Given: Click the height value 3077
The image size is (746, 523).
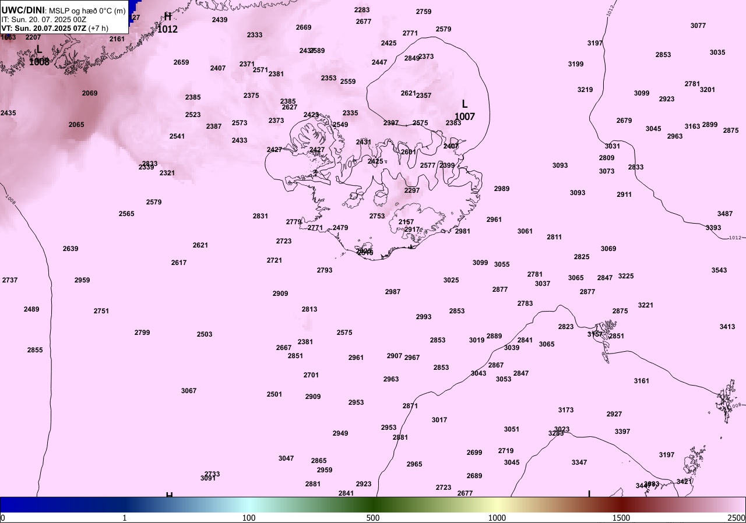Looking at the screenshot, I should coord(698,26).
